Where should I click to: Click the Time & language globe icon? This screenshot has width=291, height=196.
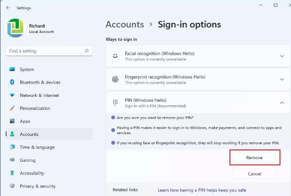tap(12, 147)
